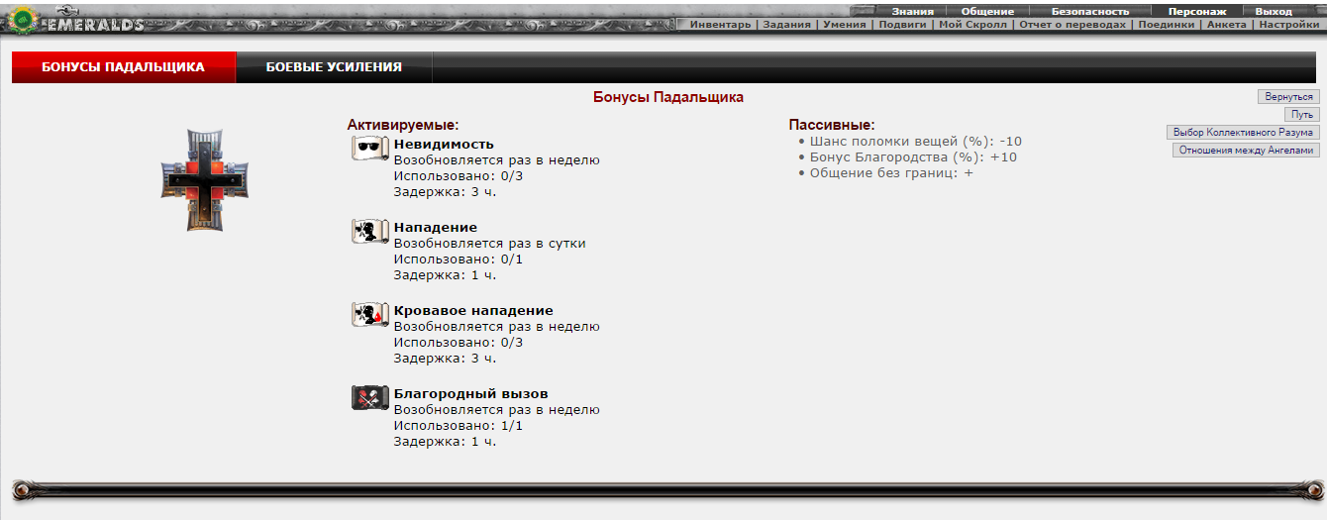Open the Инвентарь menu link
1327x520 pixels.
click(720, 25)
